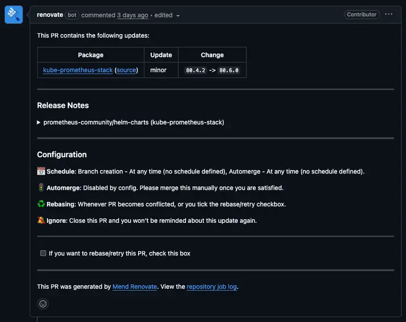
Task: Click the '3 days ago' timestamp
Action: click(x=133, y=15)
